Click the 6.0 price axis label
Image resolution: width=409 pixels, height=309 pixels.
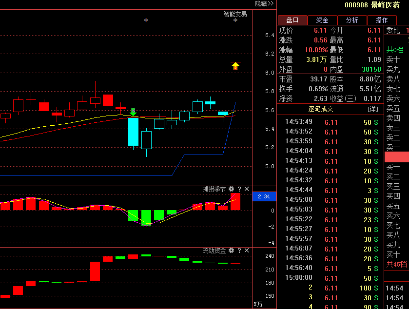pyautogui.click(x=270, y=73)
